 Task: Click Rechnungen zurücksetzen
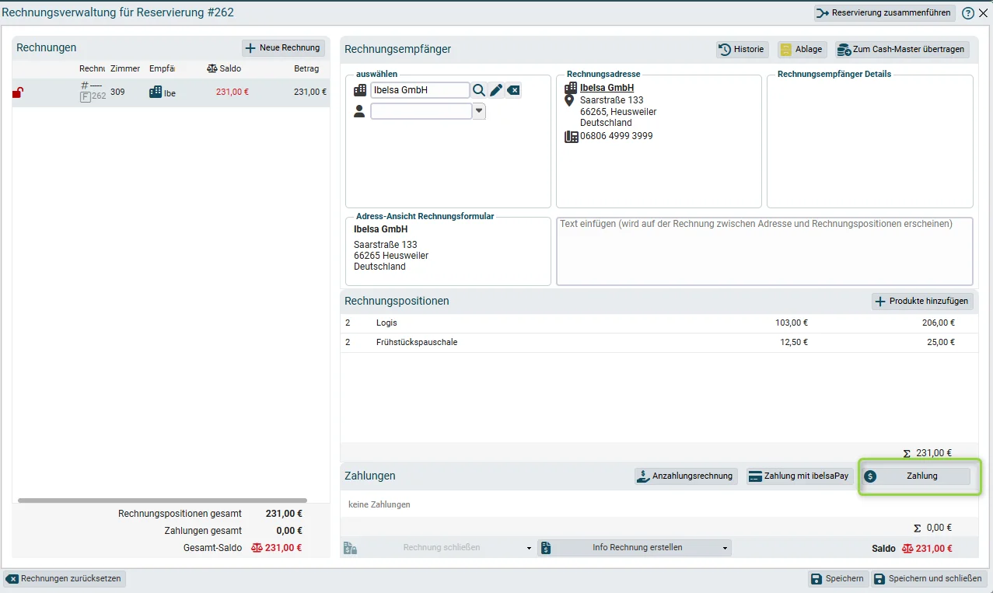65,579
